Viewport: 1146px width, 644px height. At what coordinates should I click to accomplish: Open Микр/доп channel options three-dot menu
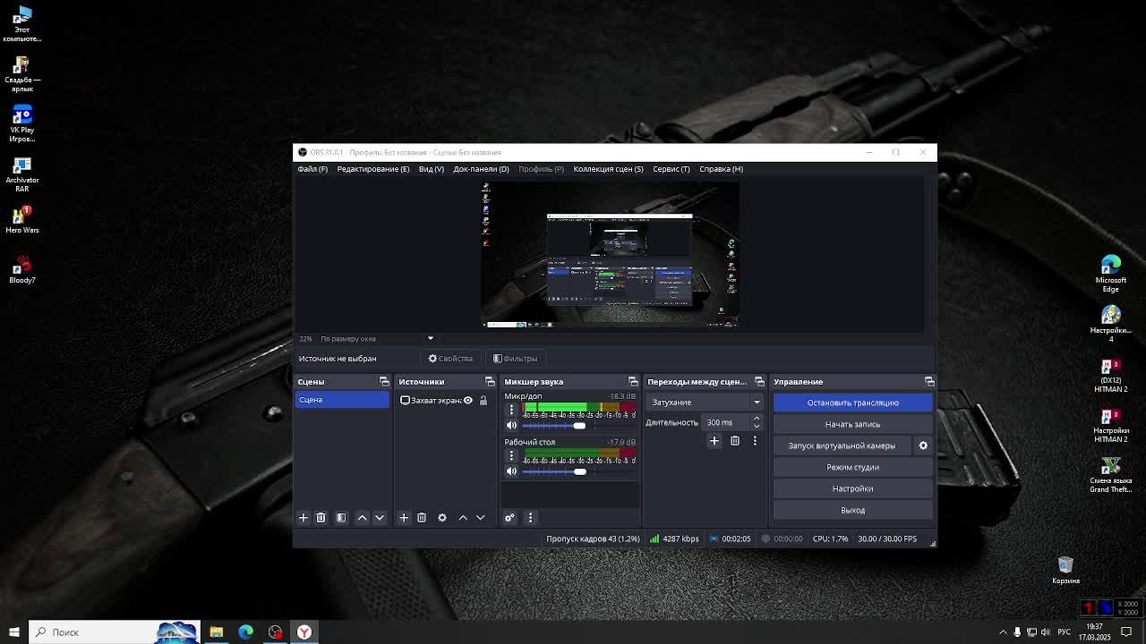click(511, 410)
